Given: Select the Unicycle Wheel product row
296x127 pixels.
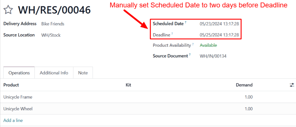Looking at the screenshot, I should point(18,109).
